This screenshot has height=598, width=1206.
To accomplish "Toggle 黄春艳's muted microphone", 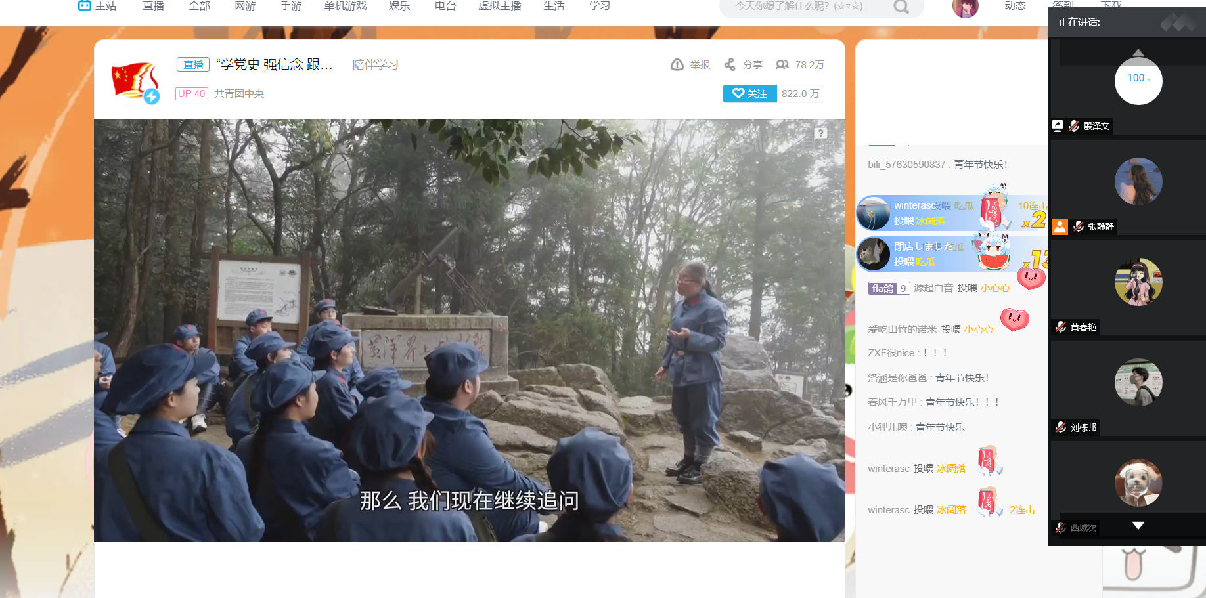I will (x=1061, y=327).
